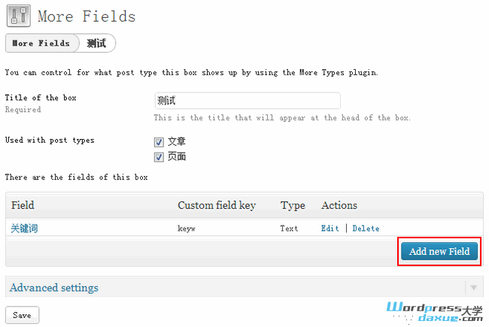Click the Add new Field button
This screenshot has width=489, height=327.
point(439,251)
